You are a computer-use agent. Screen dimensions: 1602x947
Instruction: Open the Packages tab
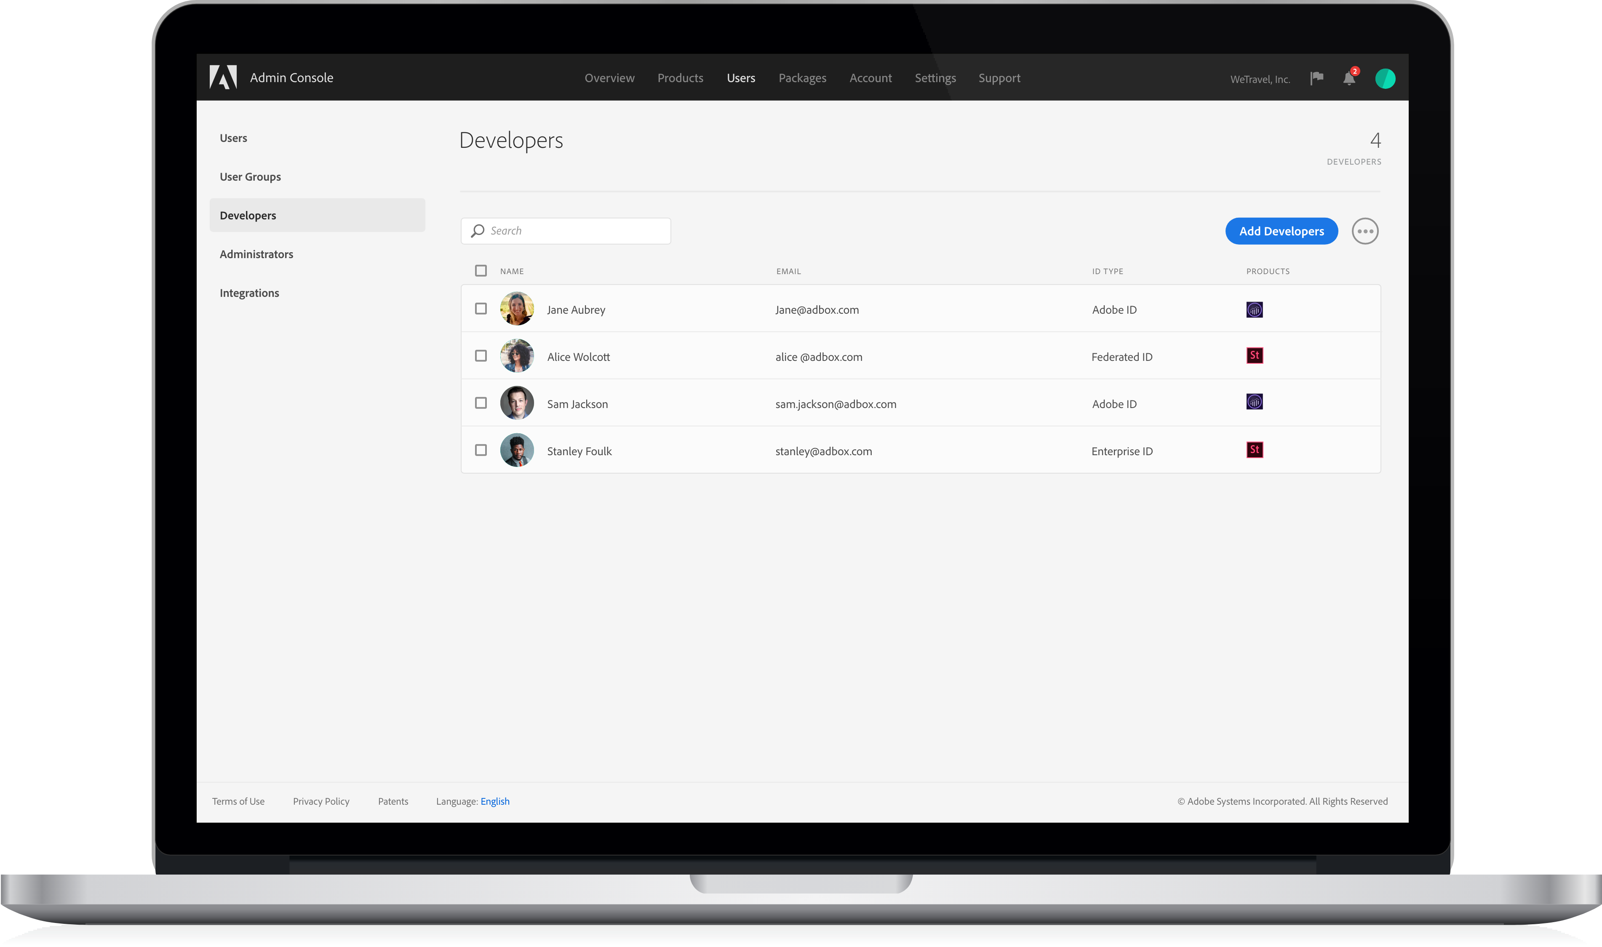[802, 78]
